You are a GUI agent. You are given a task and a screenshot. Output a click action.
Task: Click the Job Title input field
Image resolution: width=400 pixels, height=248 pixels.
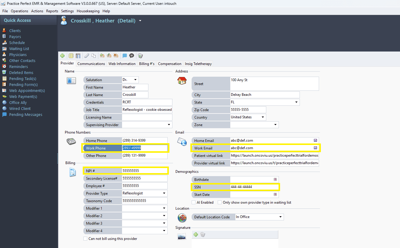click(x=147, y=110)
